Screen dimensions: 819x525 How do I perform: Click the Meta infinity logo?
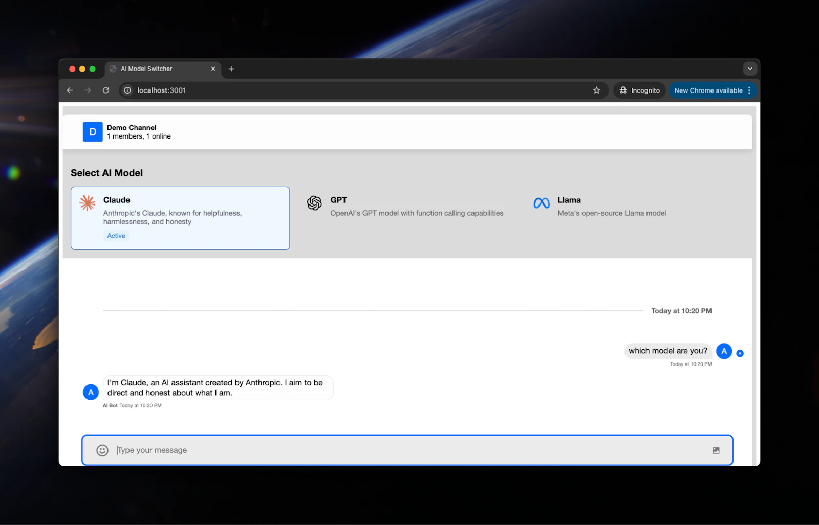542,203
